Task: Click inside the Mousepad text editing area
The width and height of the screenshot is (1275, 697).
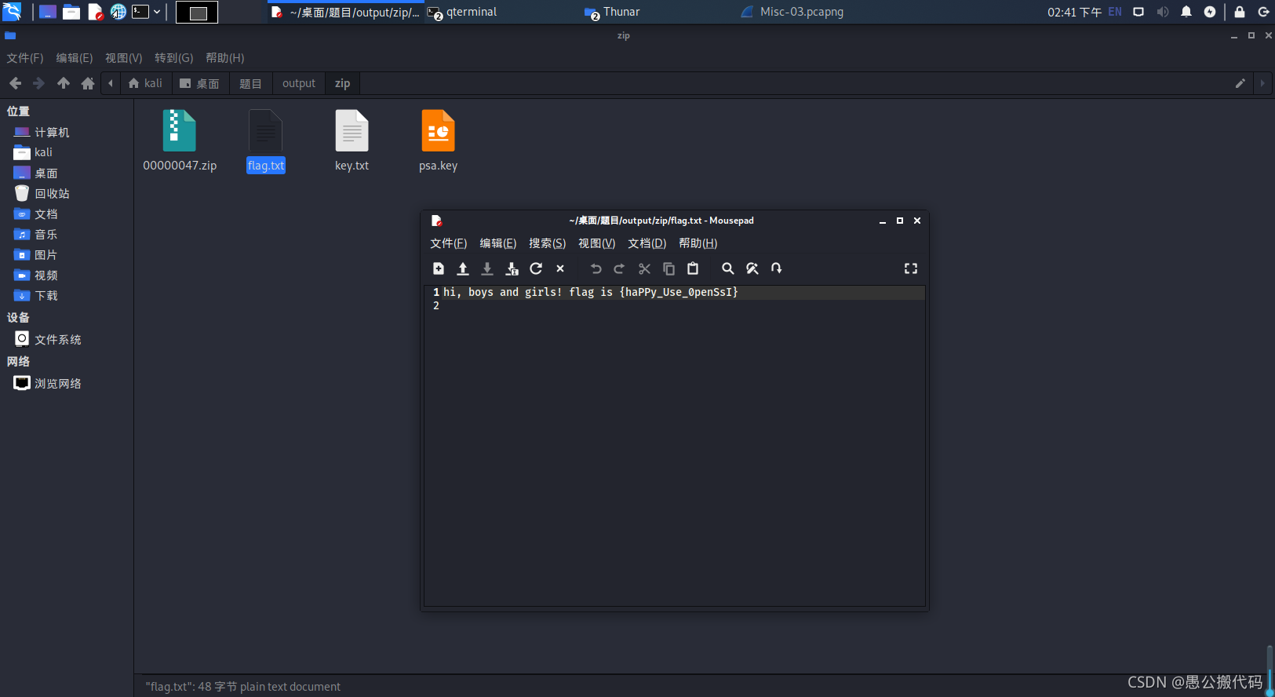Action: pyautogui.click(x=675, y=445)
